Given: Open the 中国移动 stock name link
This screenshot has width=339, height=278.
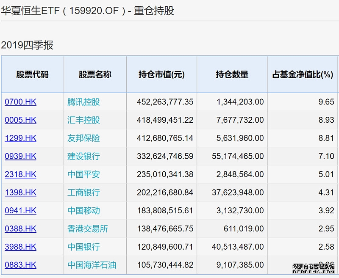Looking at the screenshot, I should (83, 211).
